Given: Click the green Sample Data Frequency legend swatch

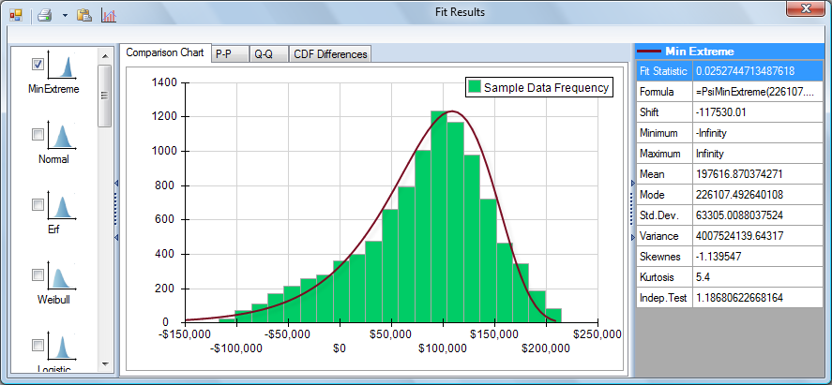Looking at the screenshot, I should pyautogui.click(x=475, y=87).
